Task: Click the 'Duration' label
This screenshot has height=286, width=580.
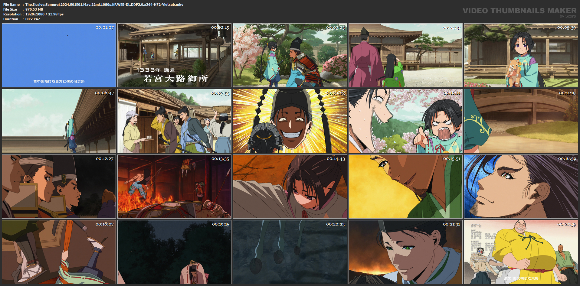Action: (11, 19)
